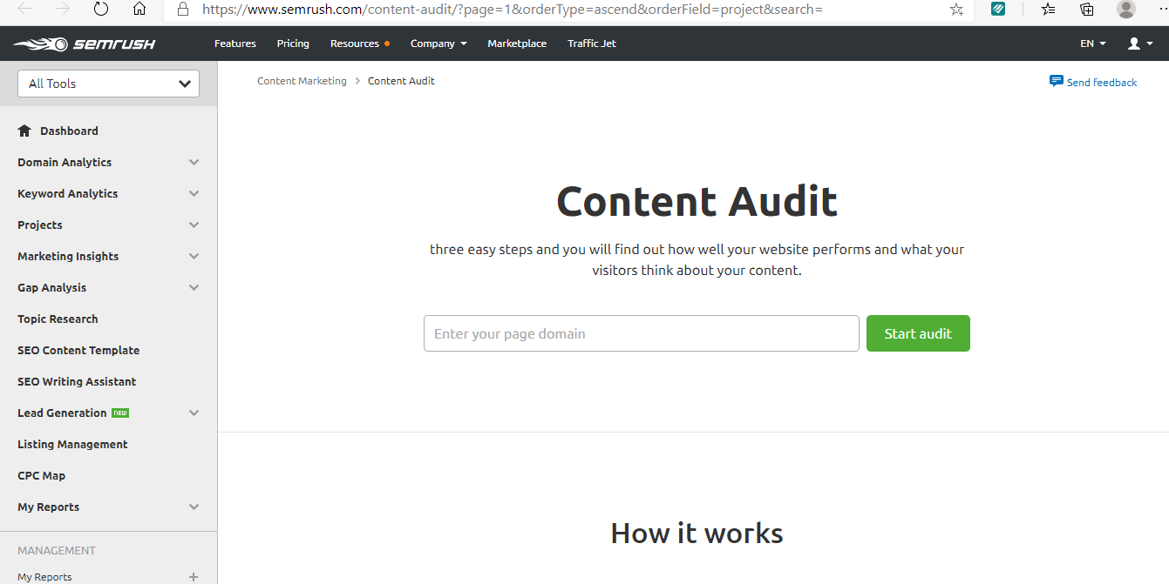This screenshot has width=1169, height=584.
Task: Reload the page with refresh icon
Action: (x=101, y=10)
